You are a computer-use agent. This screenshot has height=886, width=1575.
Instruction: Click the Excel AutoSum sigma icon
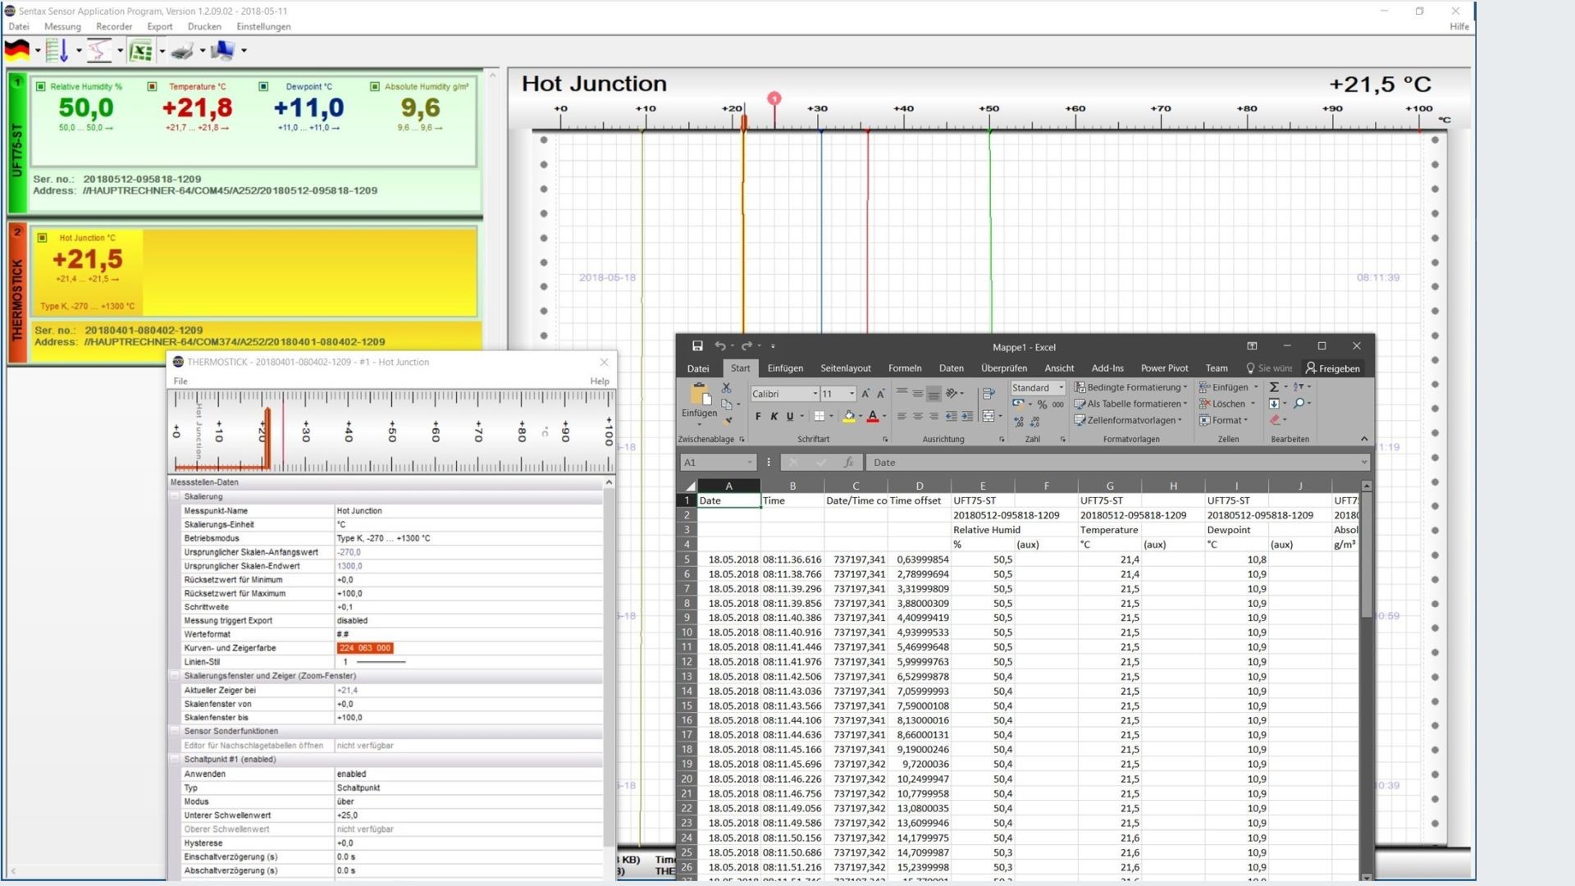(x=1274, y=387)
